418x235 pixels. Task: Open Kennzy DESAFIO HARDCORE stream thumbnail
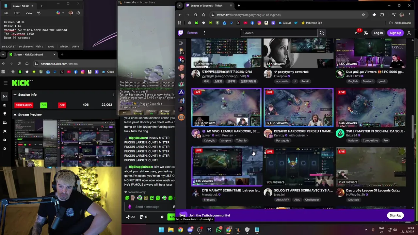[298, 107]
